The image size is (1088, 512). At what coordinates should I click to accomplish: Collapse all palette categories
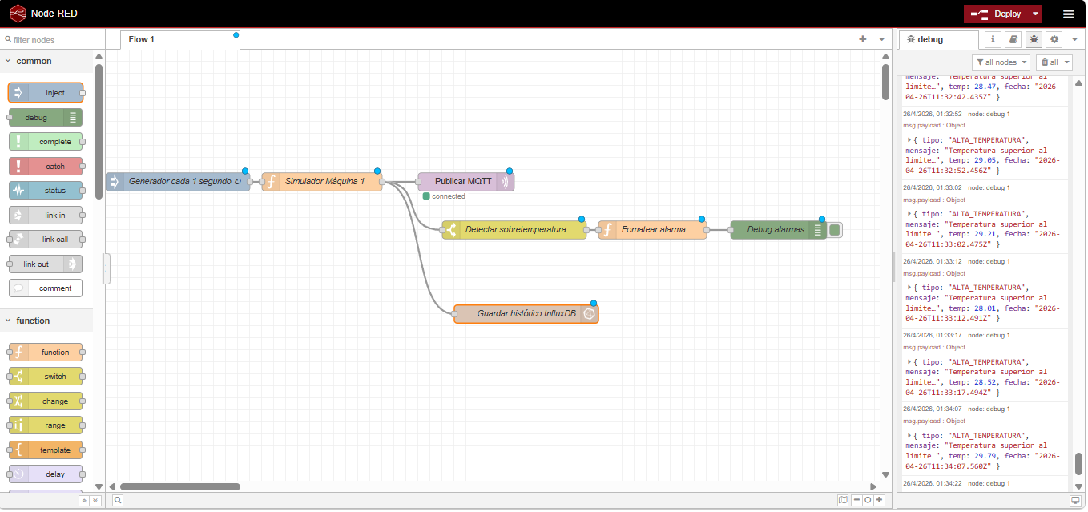[x=83, y=501]
